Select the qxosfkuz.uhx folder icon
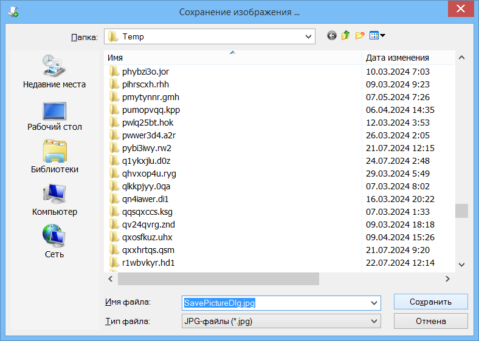 (114, 237)
